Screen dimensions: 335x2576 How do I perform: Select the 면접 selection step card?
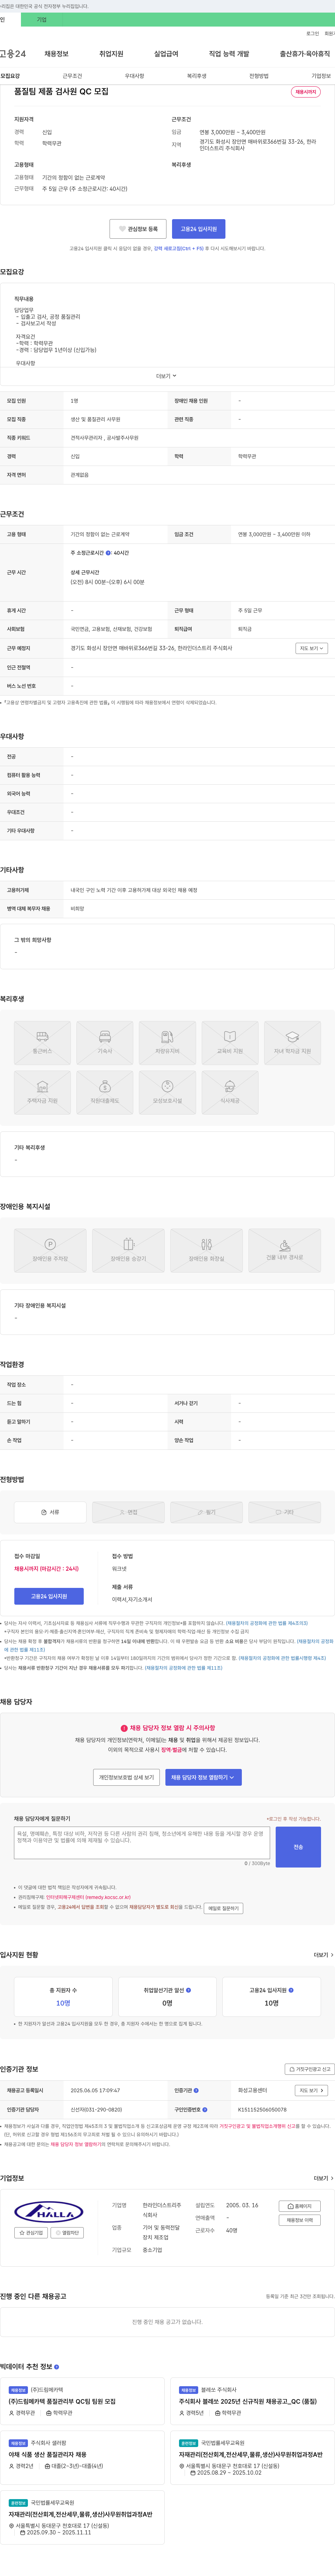[128, 1512]
